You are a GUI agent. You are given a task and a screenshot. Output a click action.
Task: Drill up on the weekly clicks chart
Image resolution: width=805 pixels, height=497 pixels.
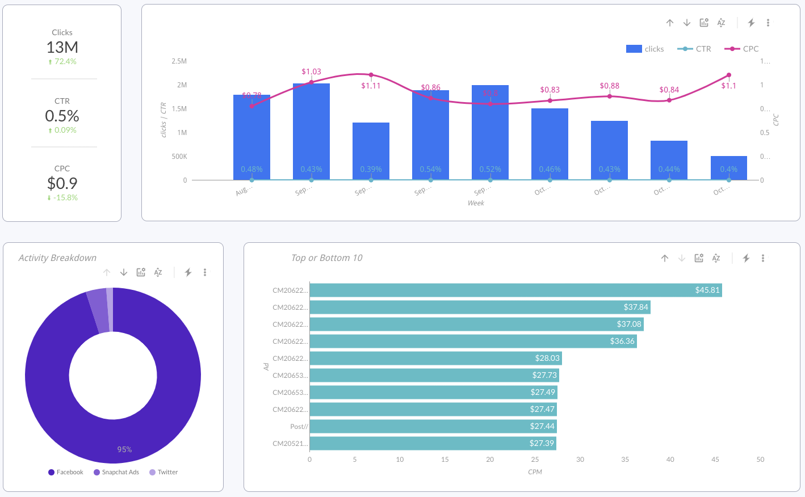tap(670, 23)
